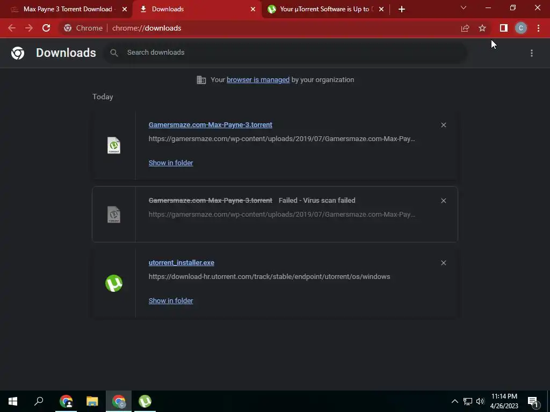Image resolution: width=550 pixels, height=412 pixels.
Task: Click the Search downloads field
Action: [286, 53]
